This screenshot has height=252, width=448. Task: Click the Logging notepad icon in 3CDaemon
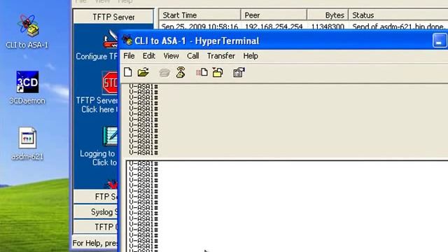point(111,136)
